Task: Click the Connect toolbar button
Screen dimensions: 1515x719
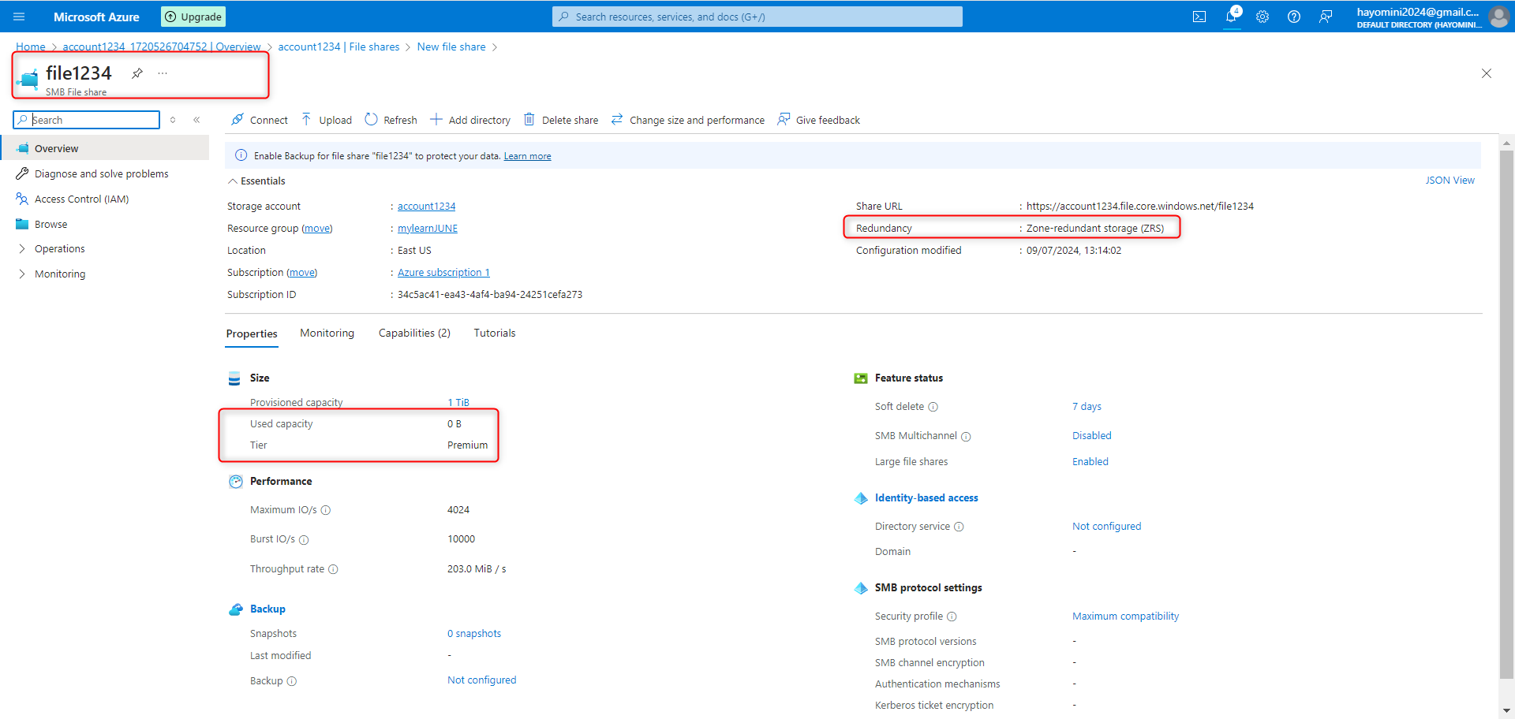Action: [x=260, y=120]
